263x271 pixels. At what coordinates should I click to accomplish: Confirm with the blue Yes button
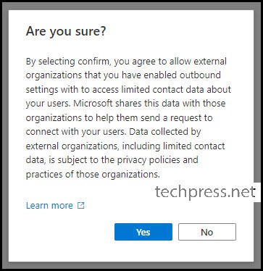143,232
